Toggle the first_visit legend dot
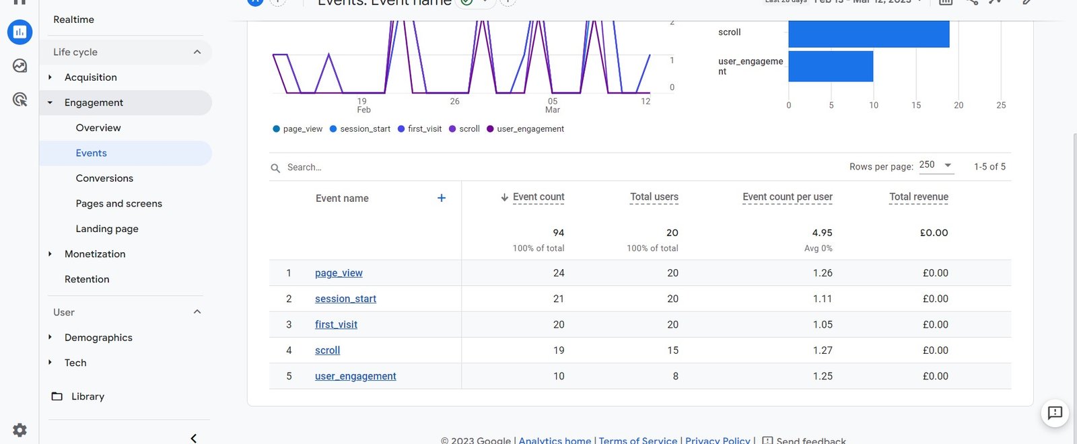This screenshot has width=1077, height=444. click(401, 128)
